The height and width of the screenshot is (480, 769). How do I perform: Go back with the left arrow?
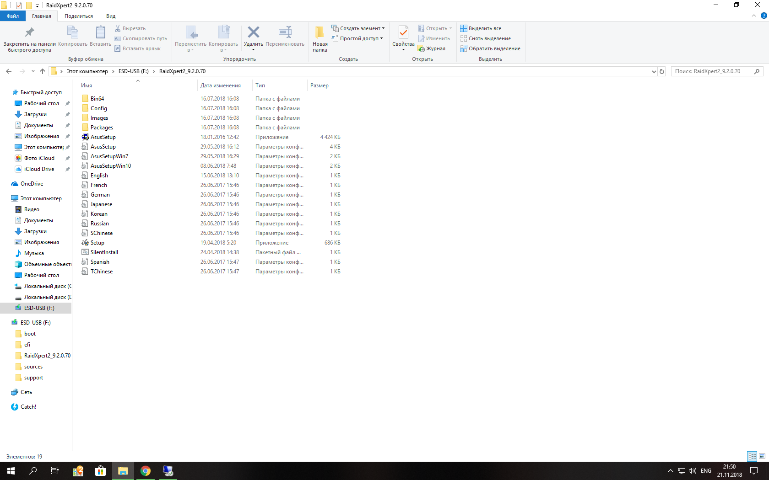point(9,71)
